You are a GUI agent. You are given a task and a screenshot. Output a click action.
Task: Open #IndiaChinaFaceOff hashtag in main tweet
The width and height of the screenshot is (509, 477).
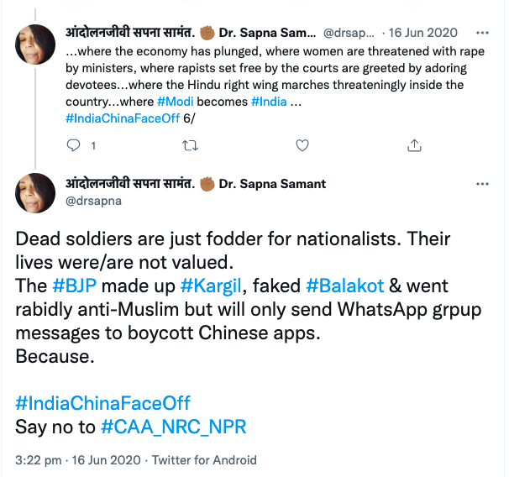pos(102,402)
